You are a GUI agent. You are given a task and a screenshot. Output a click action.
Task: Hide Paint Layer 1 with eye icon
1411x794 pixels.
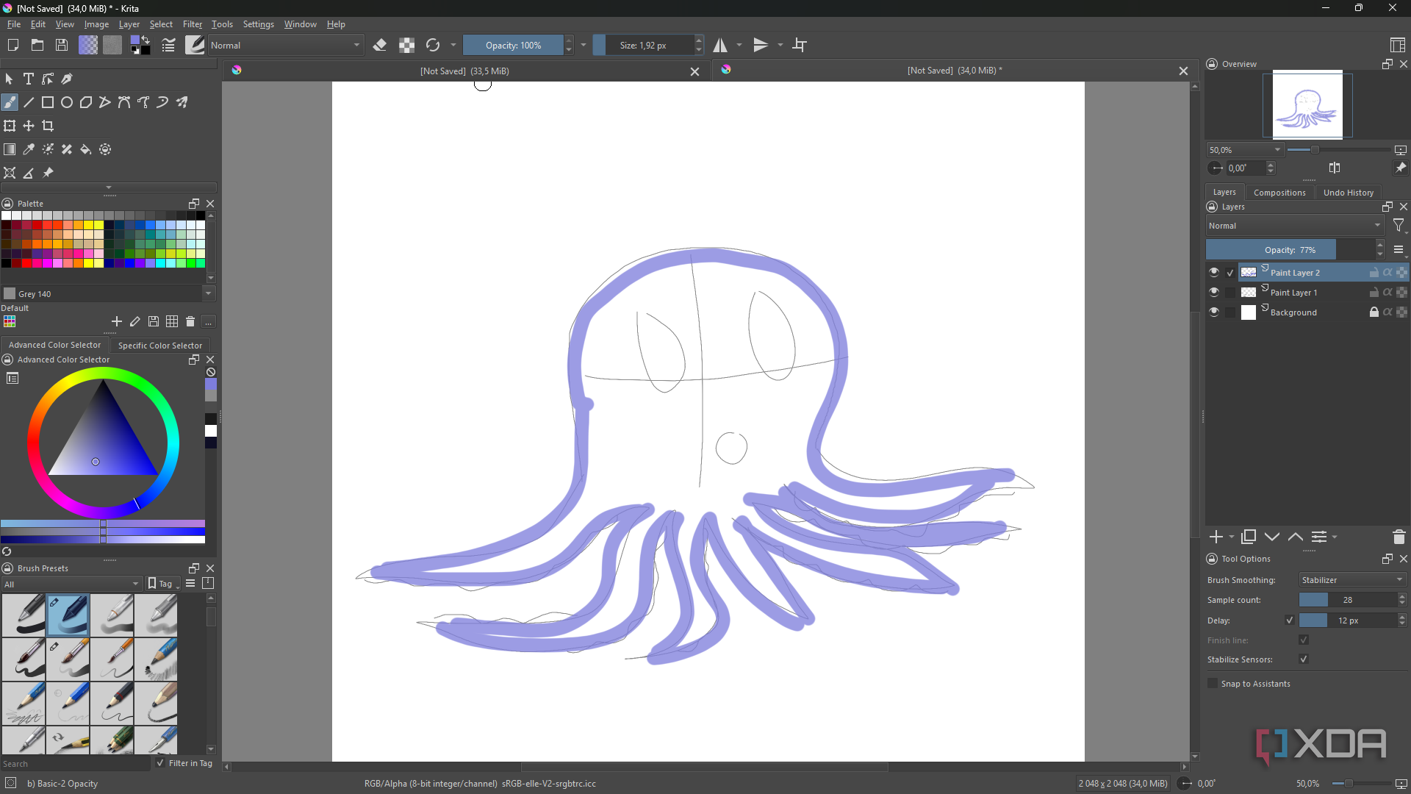(1214, 293)
